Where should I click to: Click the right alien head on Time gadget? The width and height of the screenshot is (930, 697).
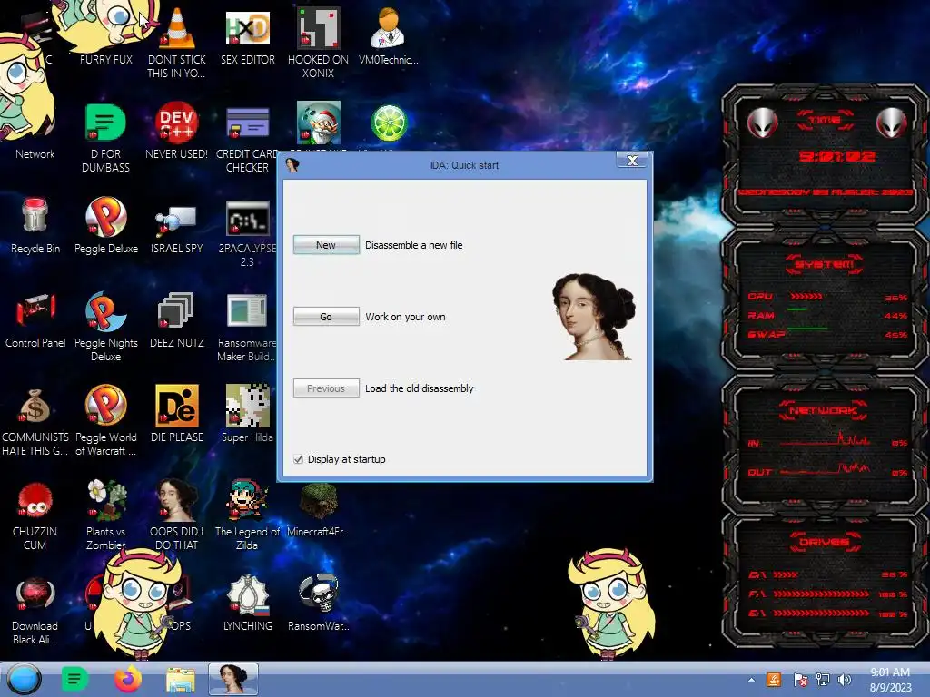[x=892, y=123]
